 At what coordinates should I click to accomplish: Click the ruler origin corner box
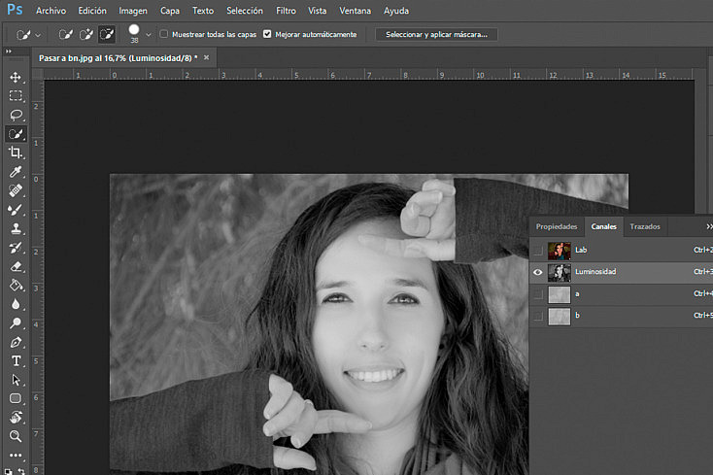pyautogui.click(x=38, y=74)
